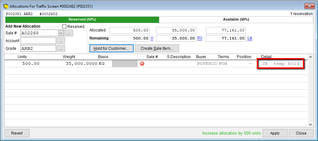
Task: Click the 35,000.0000 weight cell
Action: (x=69, y=64)
